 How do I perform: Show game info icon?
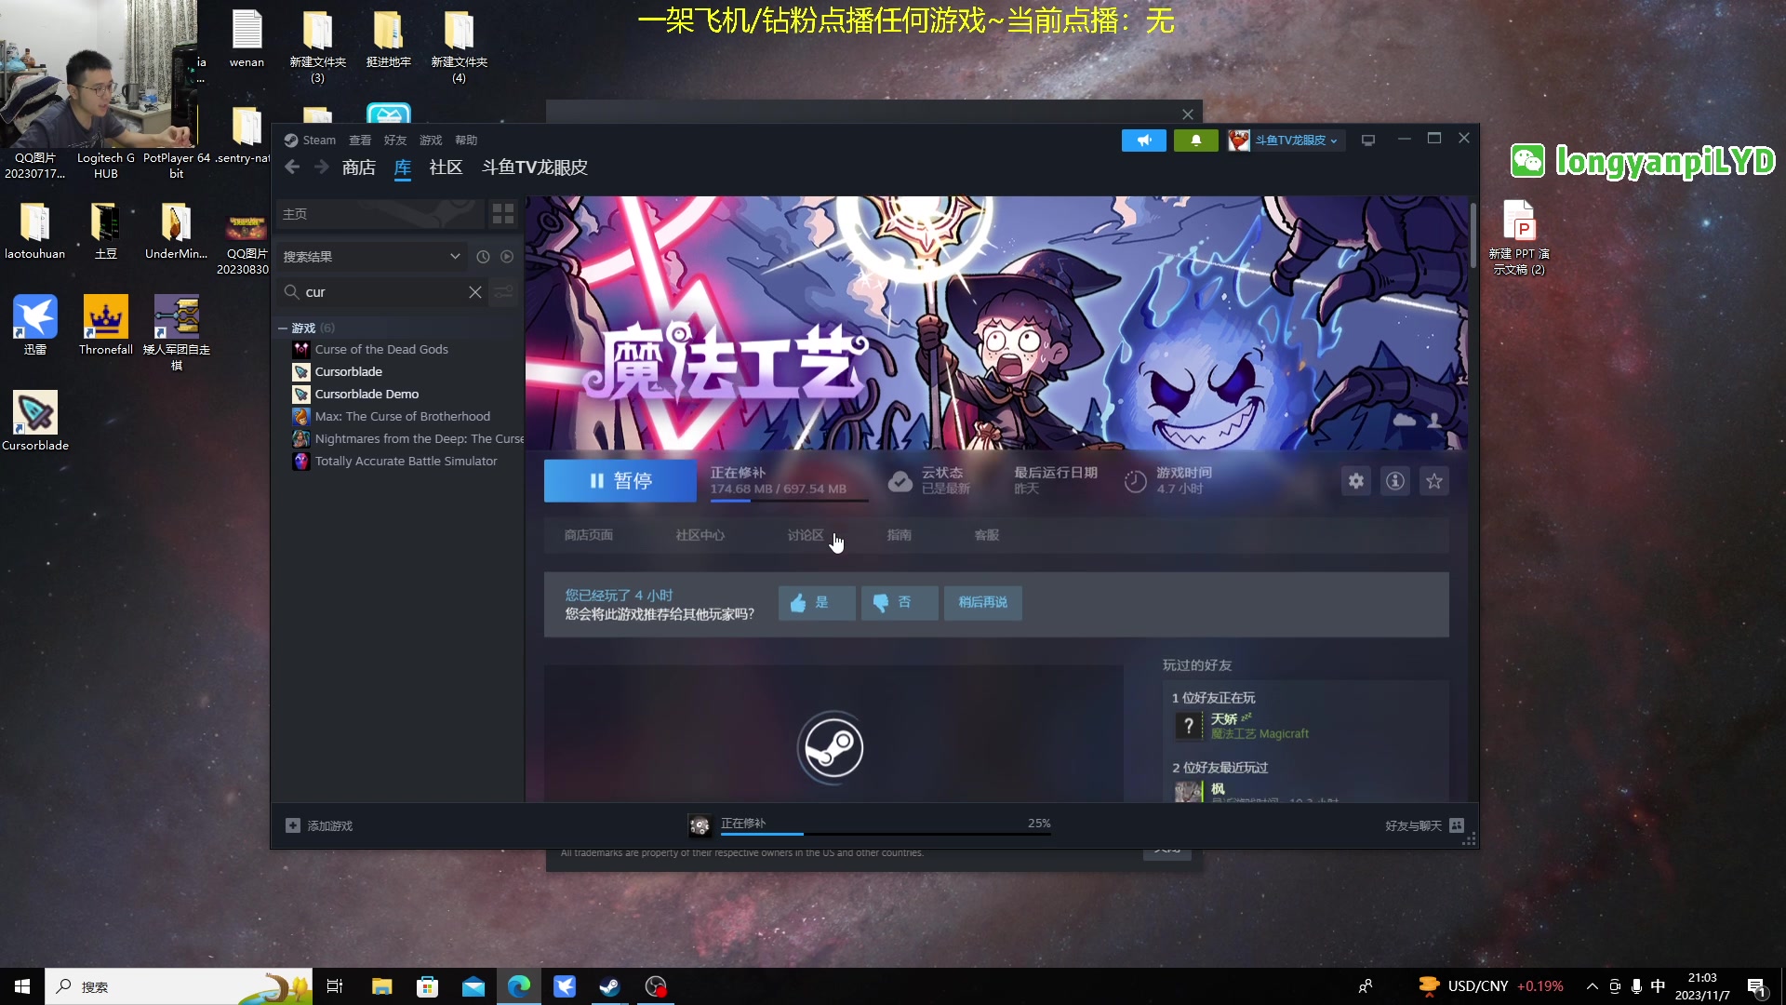coord(1395,481)
